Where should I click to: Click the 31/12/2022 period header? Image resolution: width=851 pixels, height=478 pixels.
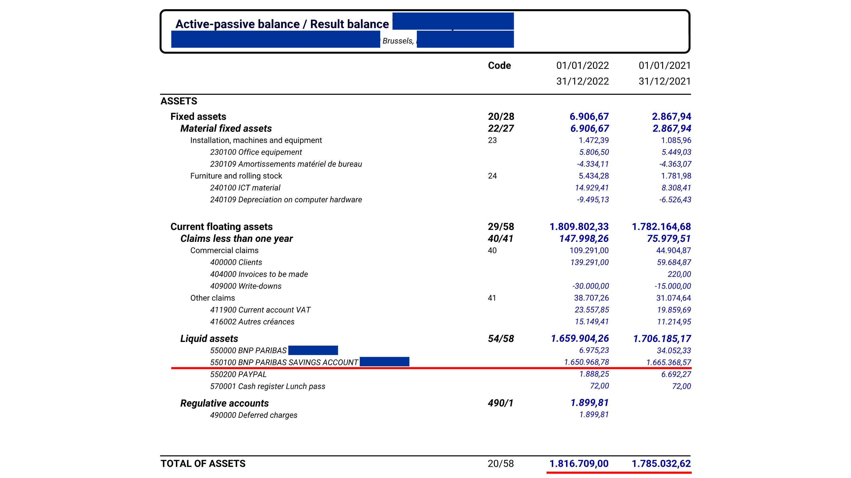[582, 81]
